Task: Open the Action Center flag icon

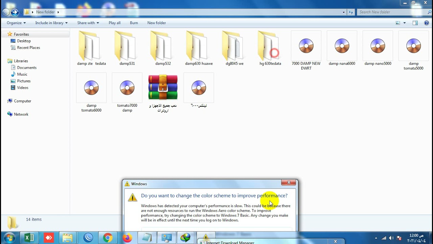Action: click(x=399, y=238)
